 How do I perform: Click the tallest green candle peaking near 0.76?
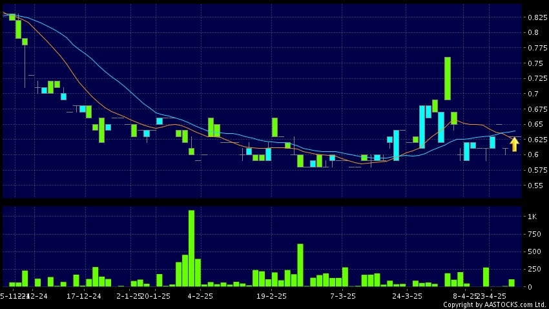click(x=448, y=78)
